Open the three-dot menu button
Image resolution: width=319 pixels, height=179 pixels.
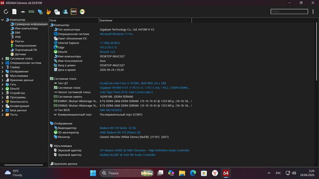(313, 11)
